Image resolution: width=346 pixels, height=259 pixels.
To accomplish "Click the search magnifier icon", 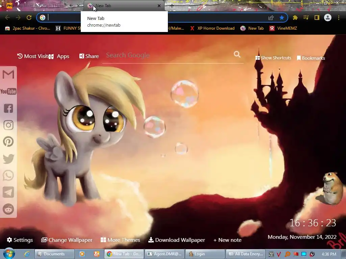I will coord(237,54).
